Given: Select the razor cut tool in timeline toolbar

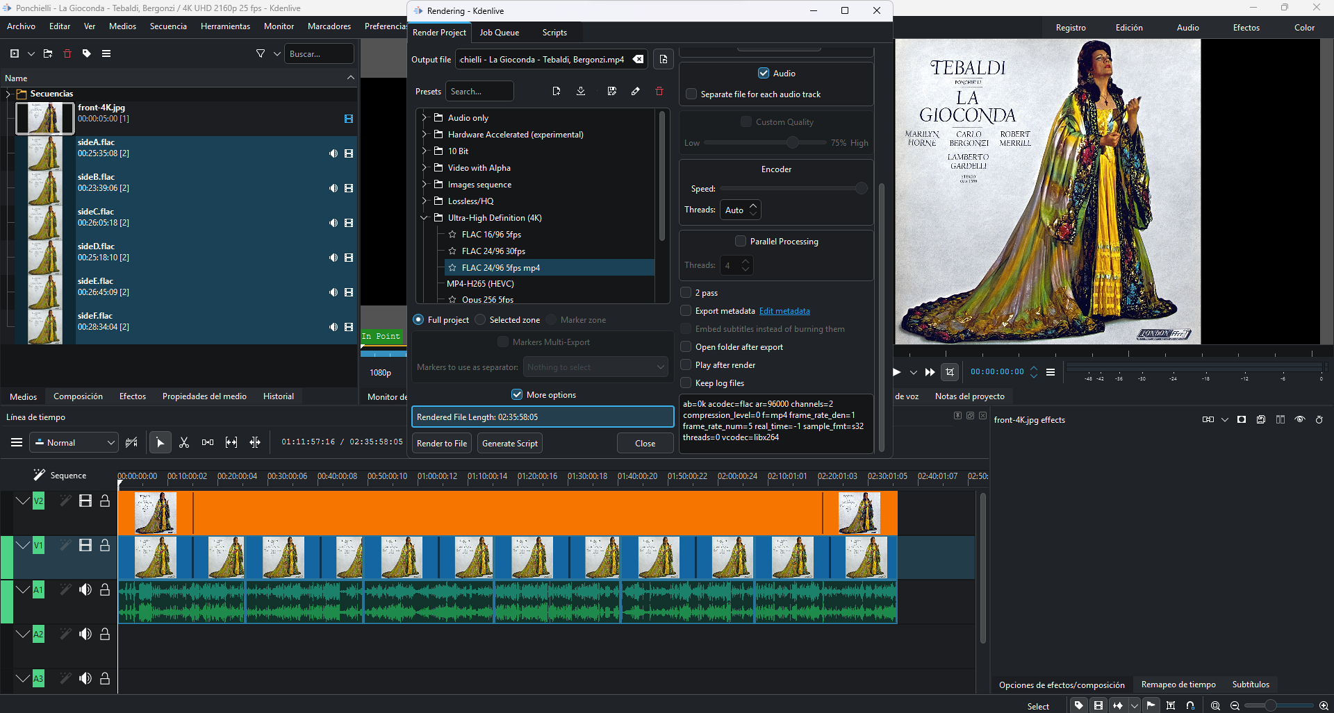Looking at the screenshot, I should [x=184, y=443].
